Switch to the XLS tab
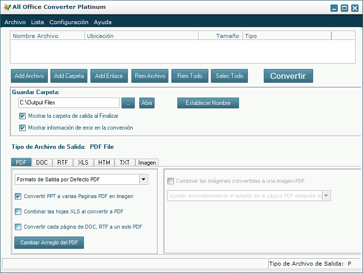The image size is (363, 273). pos(83,163)
